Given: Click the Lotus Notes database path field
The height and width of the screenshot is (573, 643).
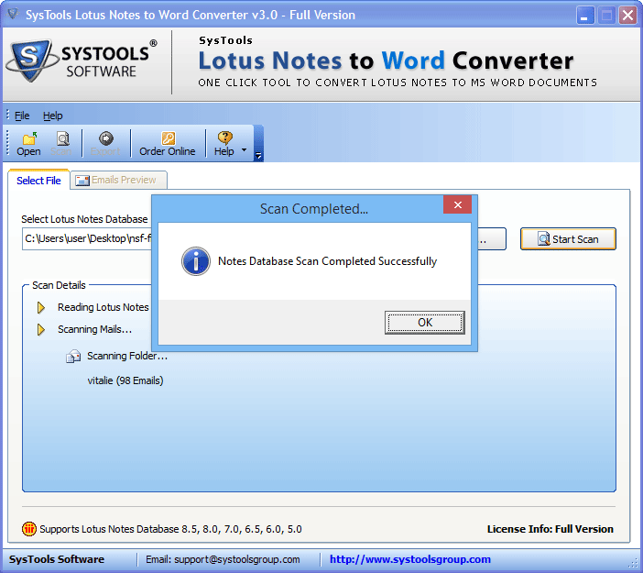Looking at the screenshot, I should [87, 239].
